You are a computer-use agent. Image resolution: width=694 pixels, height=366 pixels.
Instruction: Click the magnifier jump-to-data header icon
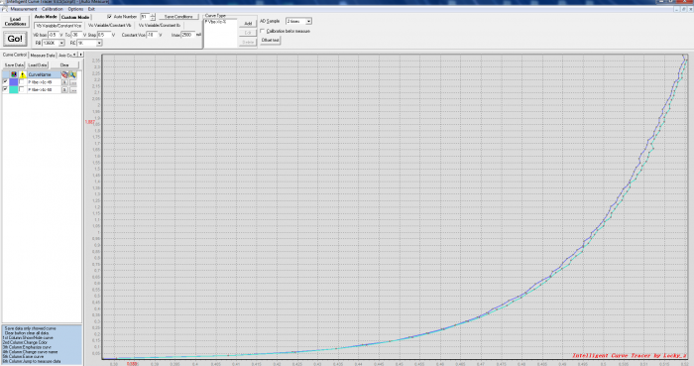coord(72,74)
